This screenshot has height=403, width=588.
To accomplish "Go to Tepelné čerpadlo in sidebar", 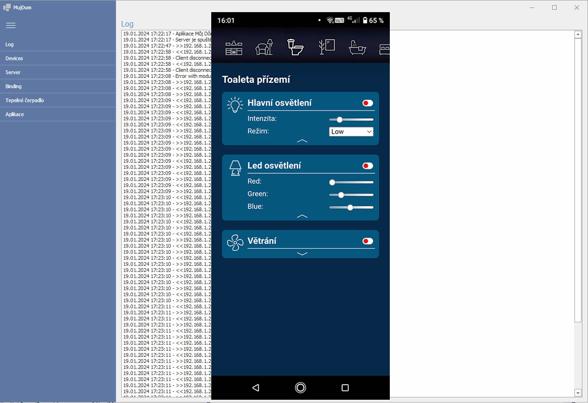I will tap(25, 100).
